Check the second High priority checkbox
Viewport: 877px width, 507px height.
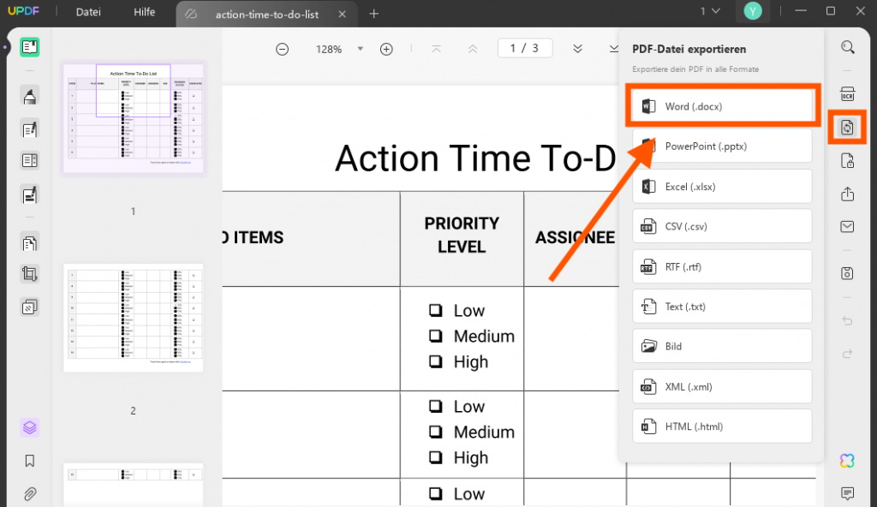(435, 457)
